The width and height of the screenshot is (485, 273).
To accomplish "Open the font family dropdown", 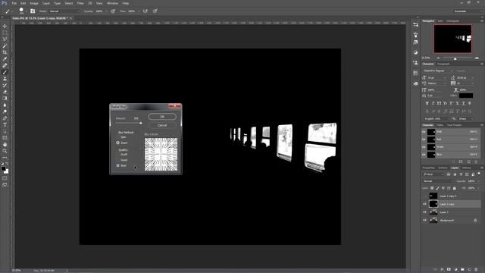I will pos(438,71).
